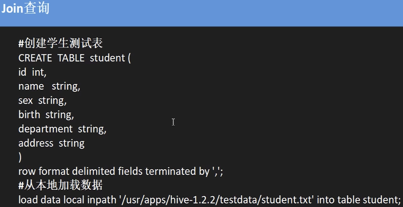Click the "Join查询" slide title
This screenshot has width=403, height=207.
tap(25, 9)
